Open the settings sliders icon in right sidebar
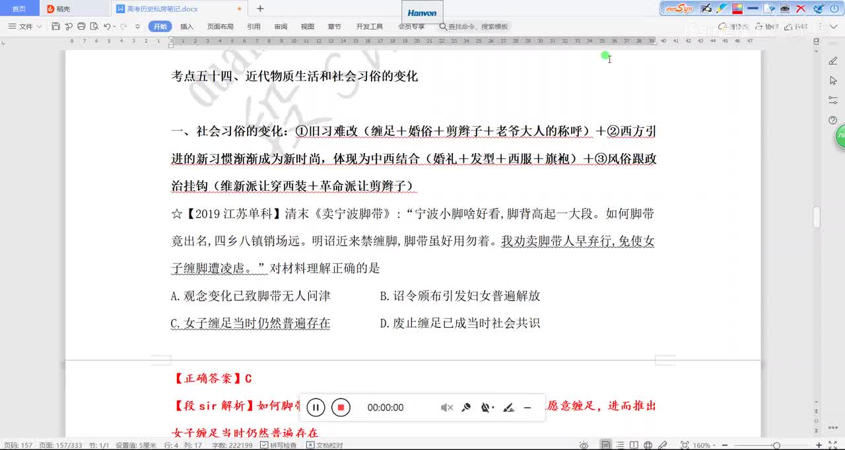The image size is (845, 450). 833,100
